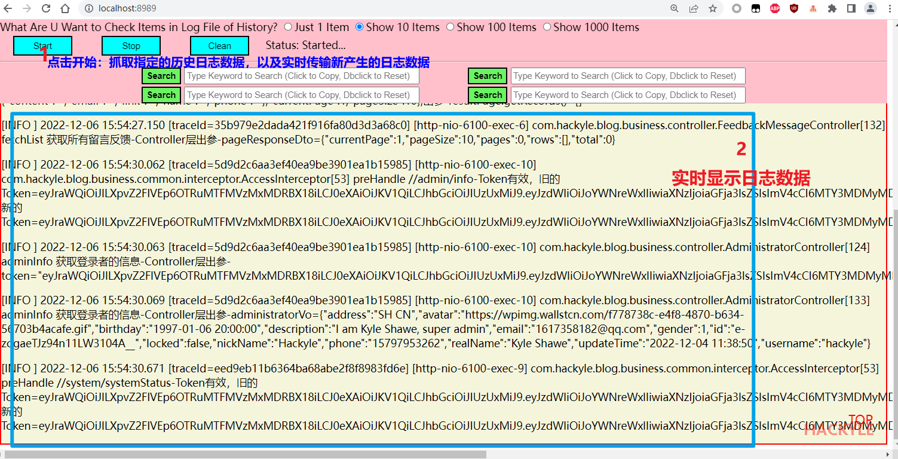898x459 pixels.
Task: Click the Stop button
Action: (131, 45)
